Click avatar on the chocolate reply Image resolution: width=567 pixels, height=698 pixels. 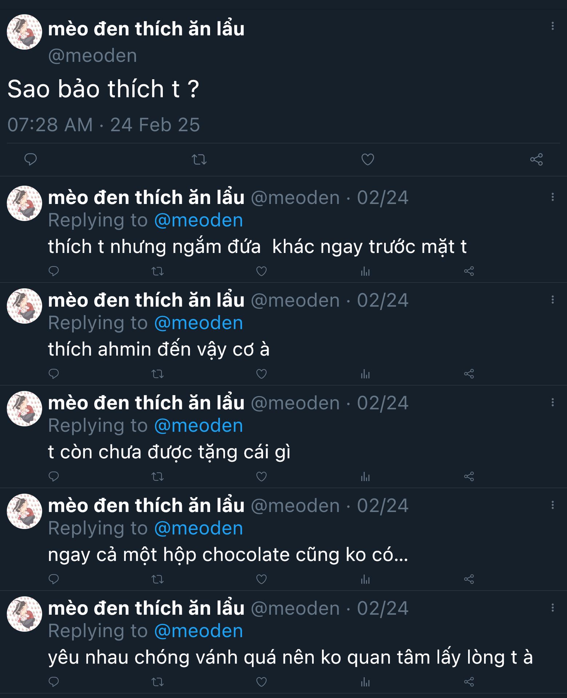pyautogui.click(x=24, y=511)
